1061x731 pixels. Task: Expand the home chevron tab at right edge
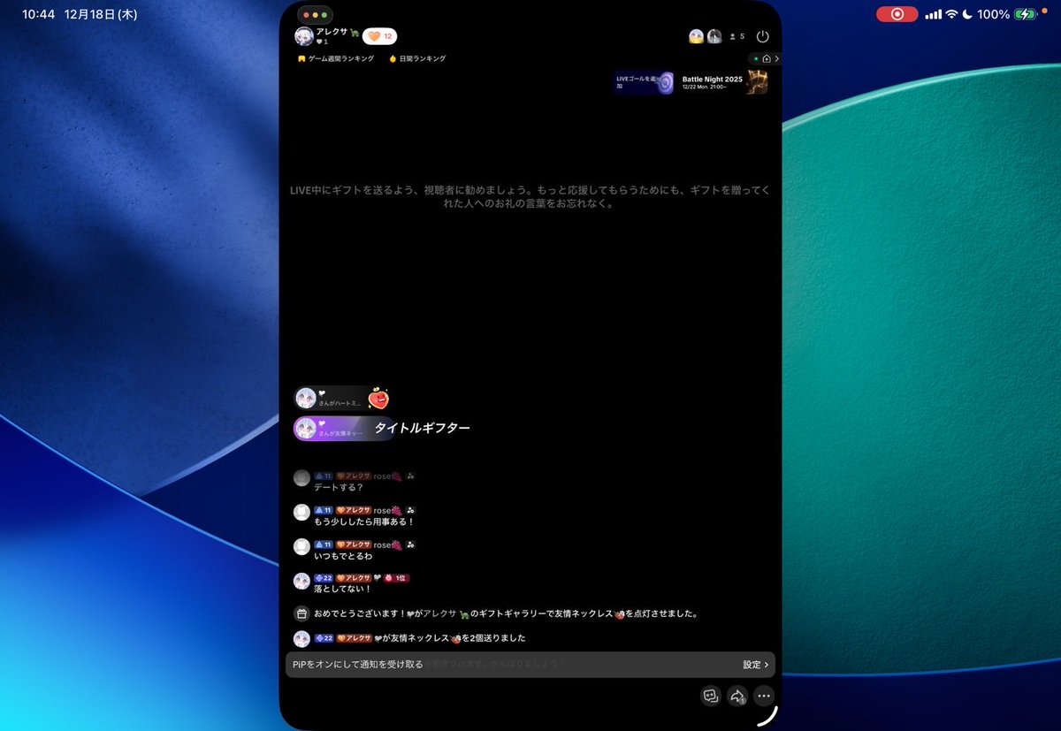click(x=766, y=58)
